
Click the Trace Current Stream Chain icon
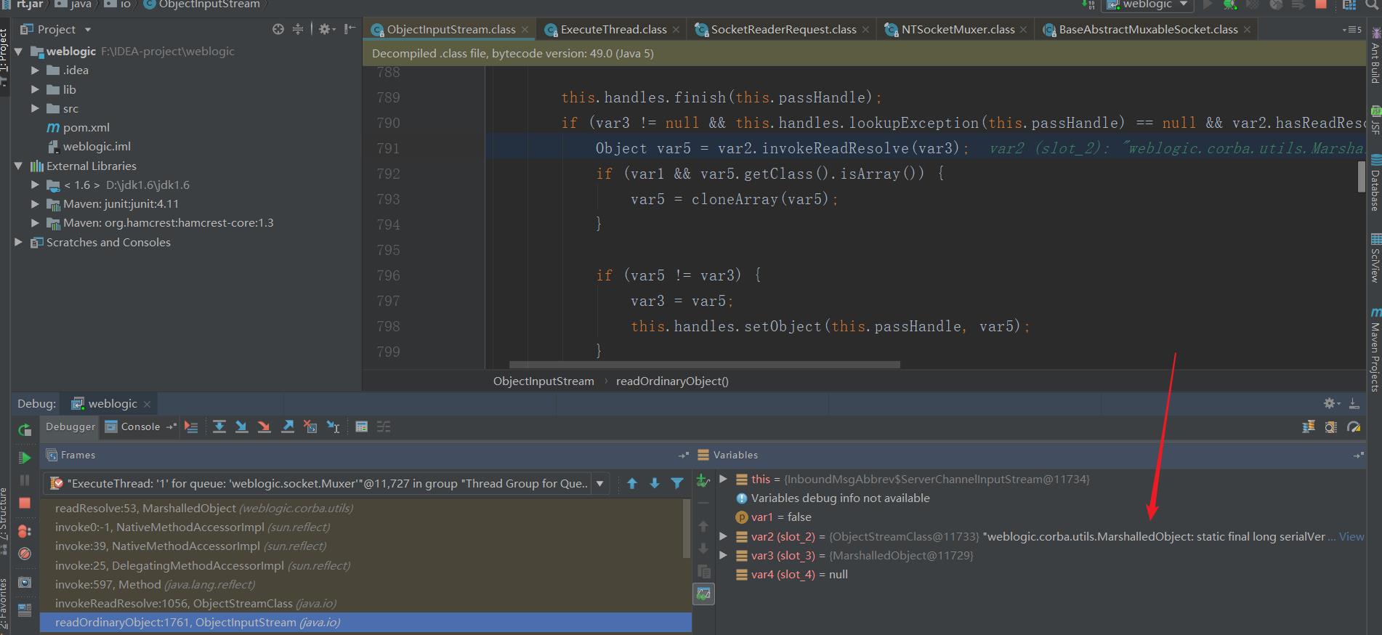tap(384, 427)
